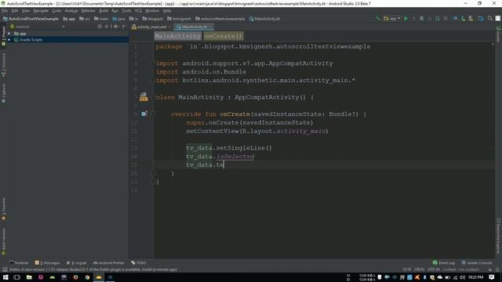Click the collapse all icon in project panel
The width and height of the screenshot is (502, 282).
pos(107,27)
